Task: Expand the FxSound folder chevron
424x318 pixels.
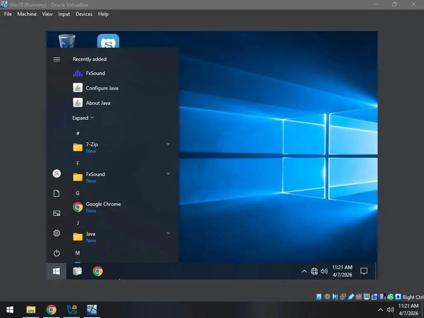Action: tap(168, 173)
